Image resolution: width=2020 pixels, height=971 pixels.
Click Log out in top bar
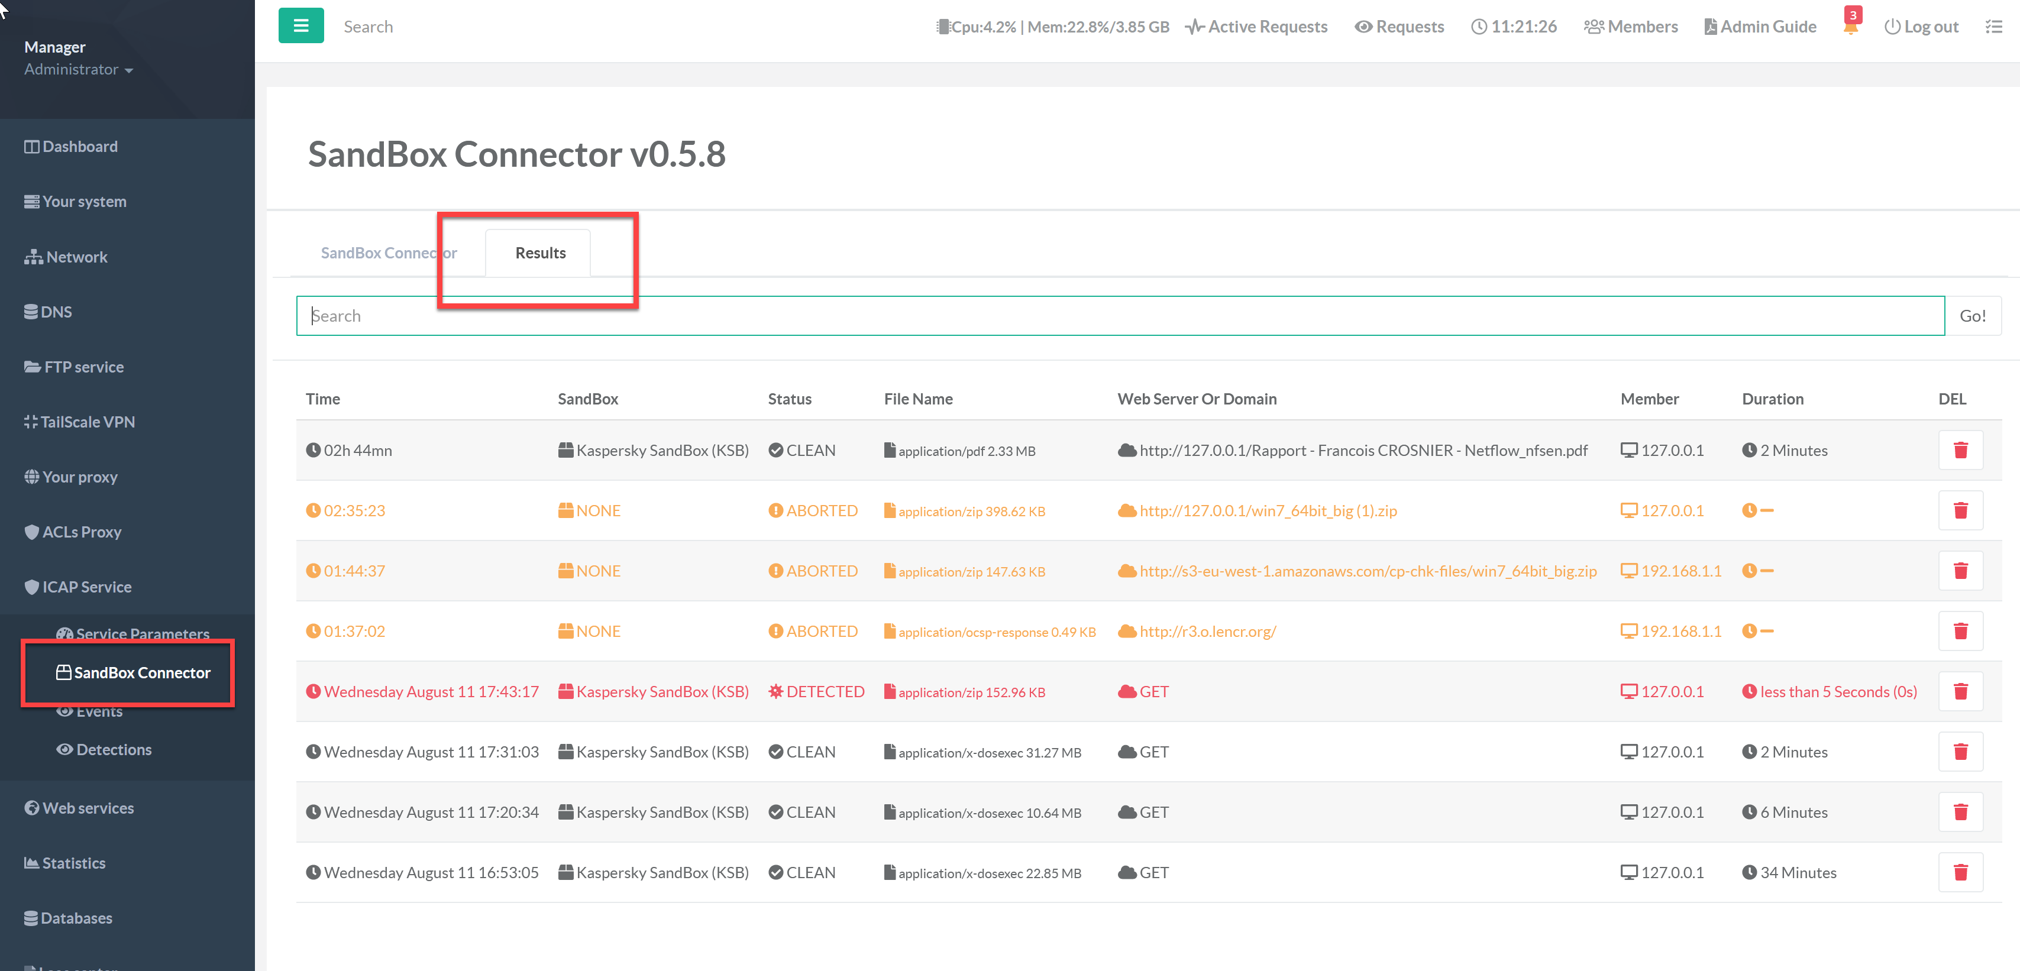pos(1921,27)
